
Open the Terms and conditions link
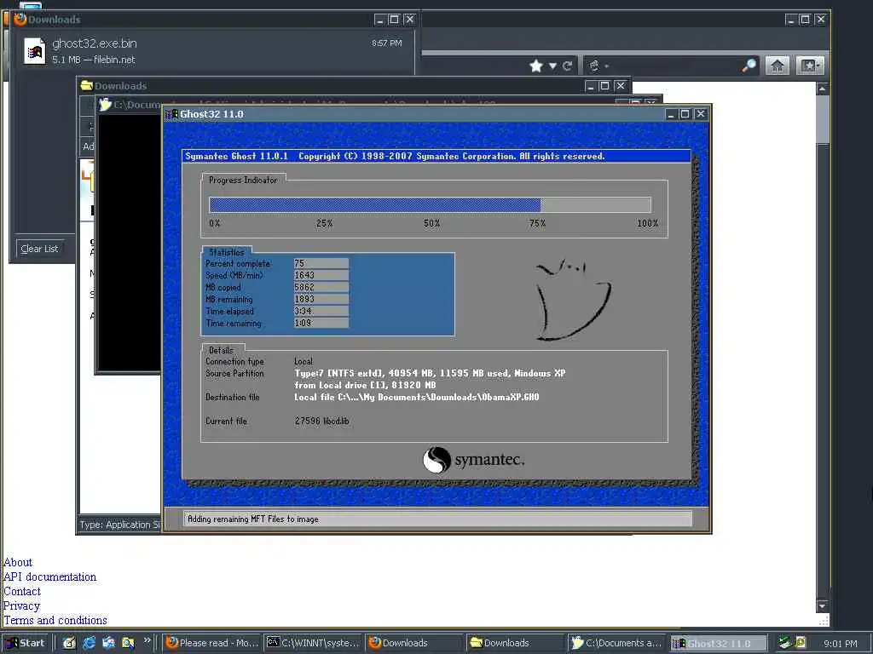55,620
